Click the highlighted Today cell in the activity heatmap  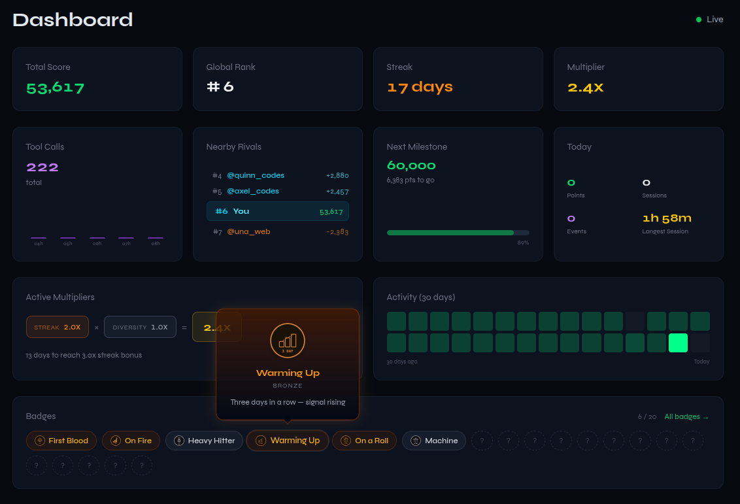[x=679, y=343]
